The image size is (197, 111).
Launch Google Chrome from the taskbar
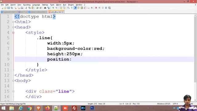(x=30, y=108)
